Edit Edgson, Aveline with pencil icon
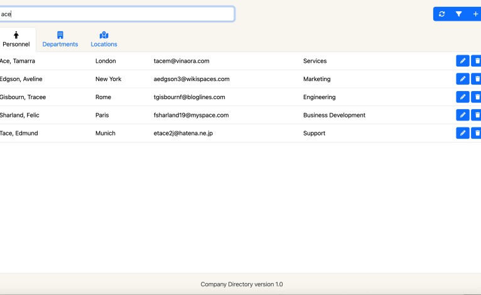This screenshot has height=295, width=481. tap(462, 79)
